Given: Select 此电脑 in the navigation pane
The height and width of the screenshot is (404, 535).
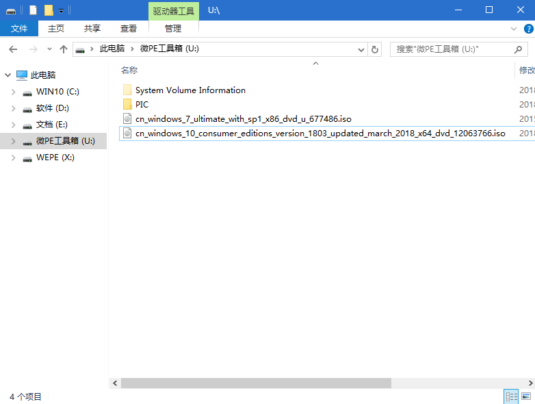Looking at the screenshot, I should [42, 75].
